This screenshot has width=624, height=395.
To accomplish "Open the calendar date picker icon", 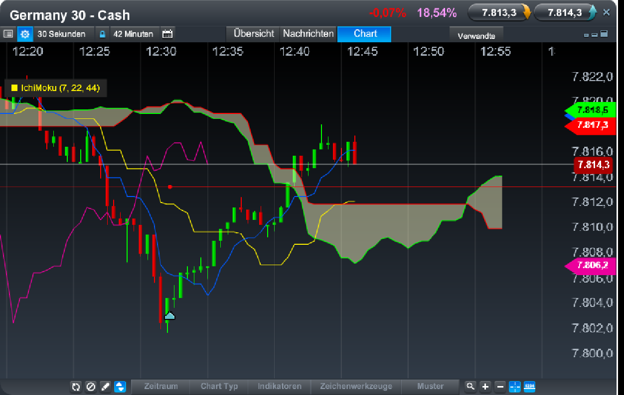I will click(x=168, y=34).
